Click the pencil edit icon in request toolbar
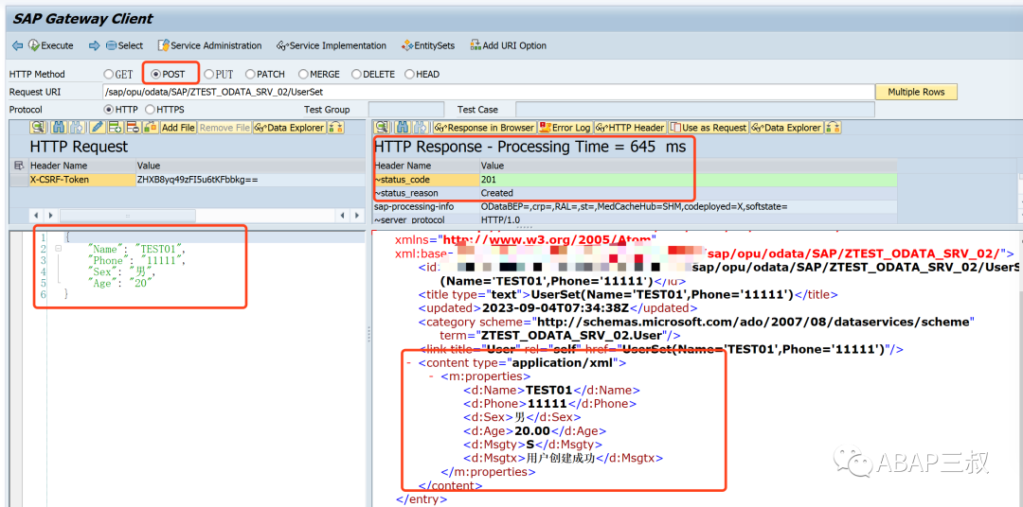1023x507 pixels. click(98, 127)
